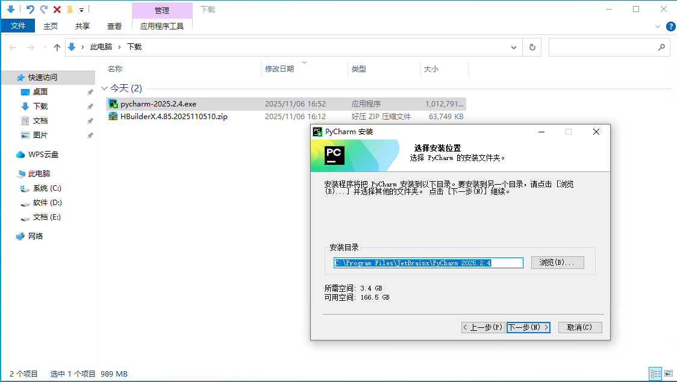Switch to details view in status bar
This screenshot has width=677, height=382.
pyautogui.click(x=655, y=374)
